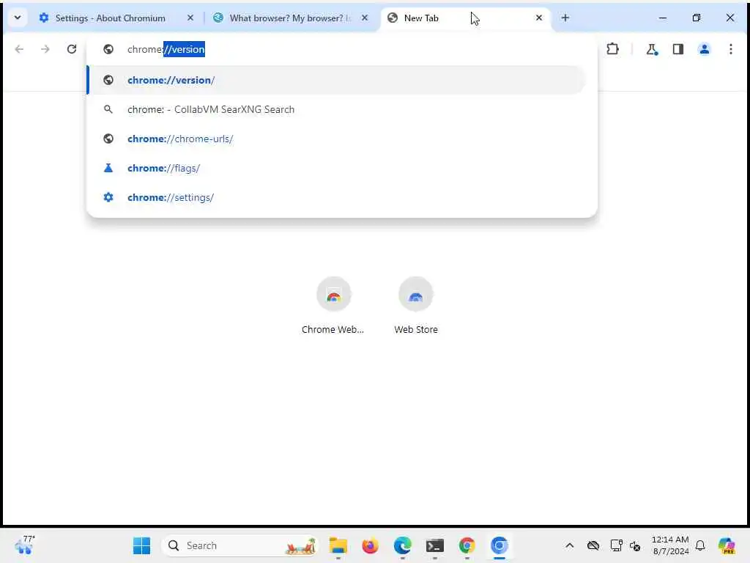Select the Chromium taskbar icon
Viewport: 750px width, 563px height.
[x=499, y=545]
